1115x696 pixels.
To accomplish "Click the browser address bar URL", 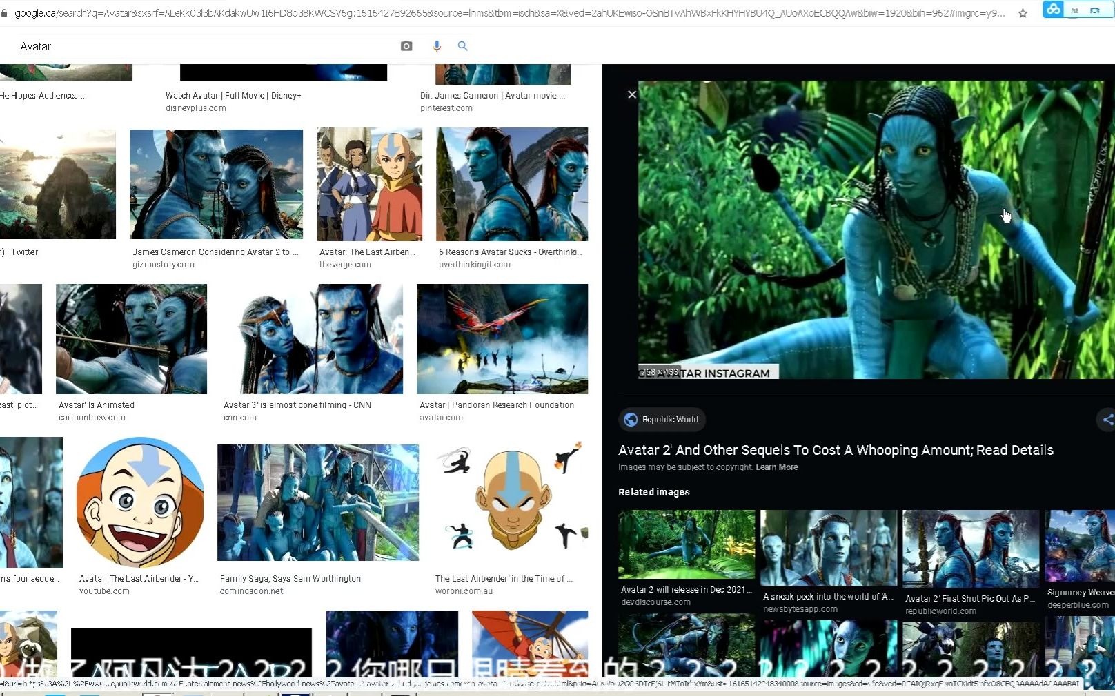I will [x=509, y=13].
